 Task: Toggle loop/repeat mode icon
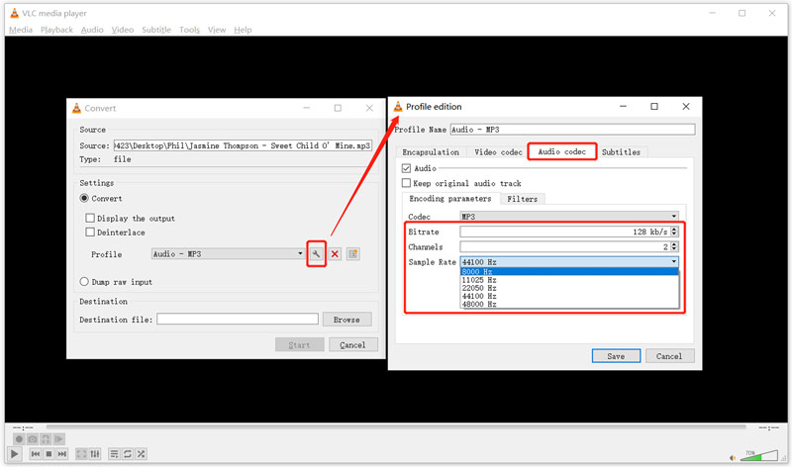(128, 454)
